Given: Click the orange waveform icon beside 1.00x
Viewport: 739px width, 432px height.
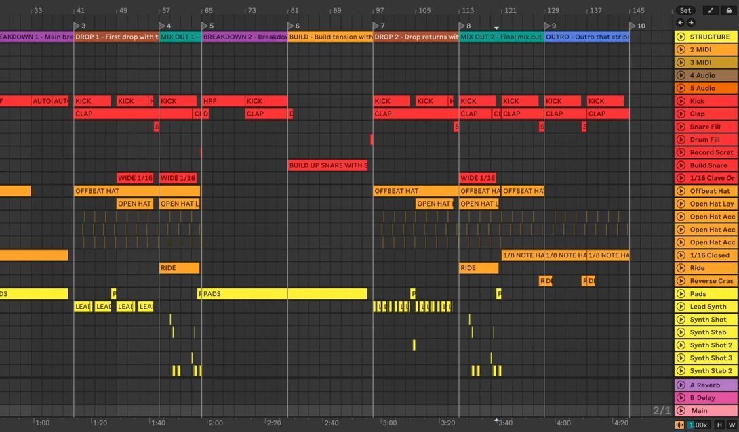Looking at the screenshot, I should pos(679,425).
